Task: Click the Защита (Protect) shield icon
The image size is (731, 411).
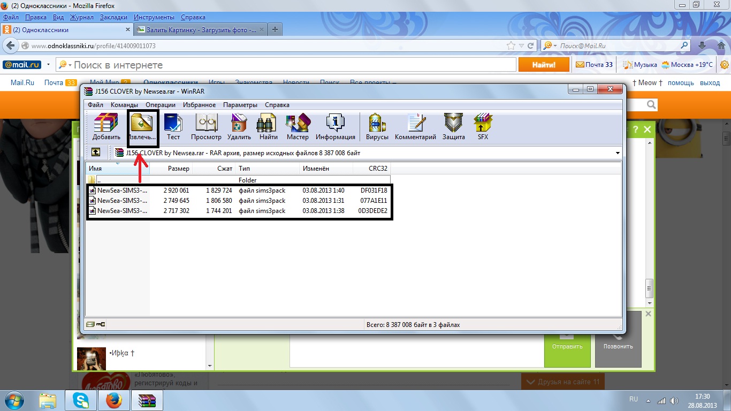Action: [x=453, y=127]
